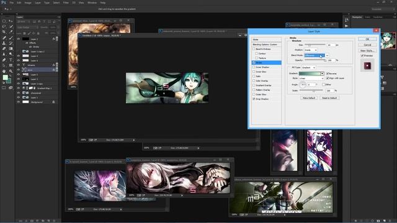Select the Lasso tool
Viewport: 397px width, 223px height.
coord(4,26)
